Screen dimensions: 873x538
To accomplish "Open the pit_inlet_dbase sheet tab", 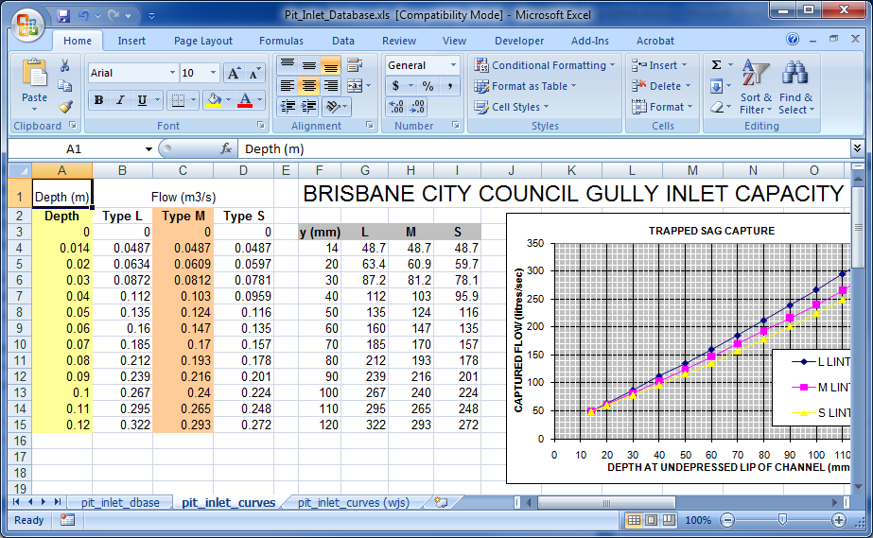I will (x=120, y=502).
